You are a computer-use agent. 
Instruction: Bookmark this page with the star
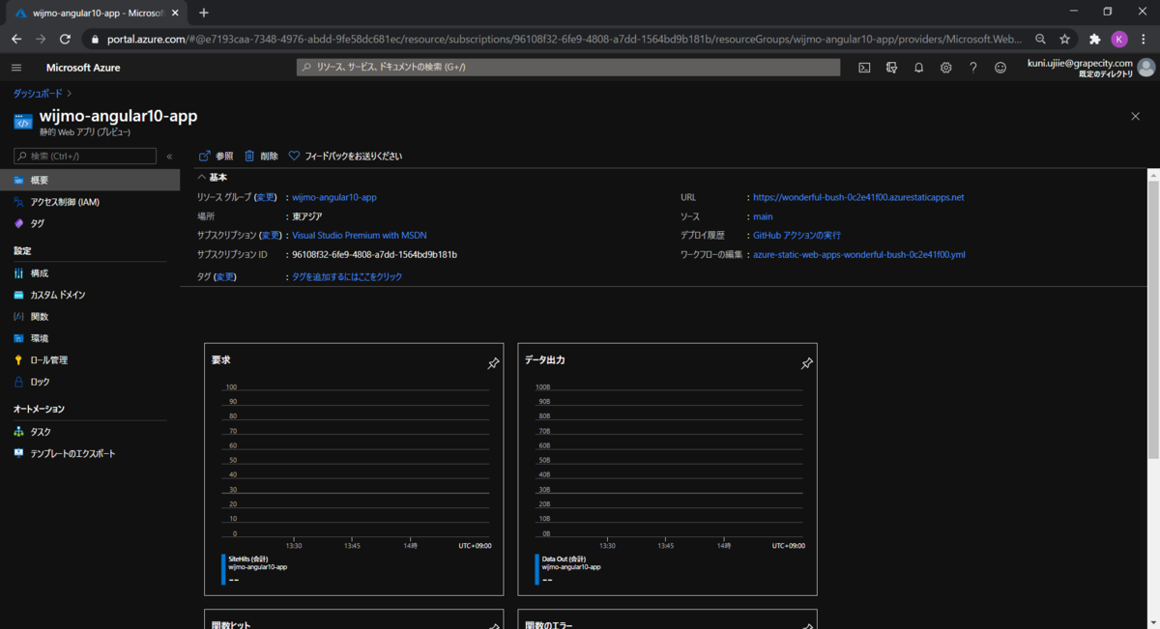click(1064, 40)
